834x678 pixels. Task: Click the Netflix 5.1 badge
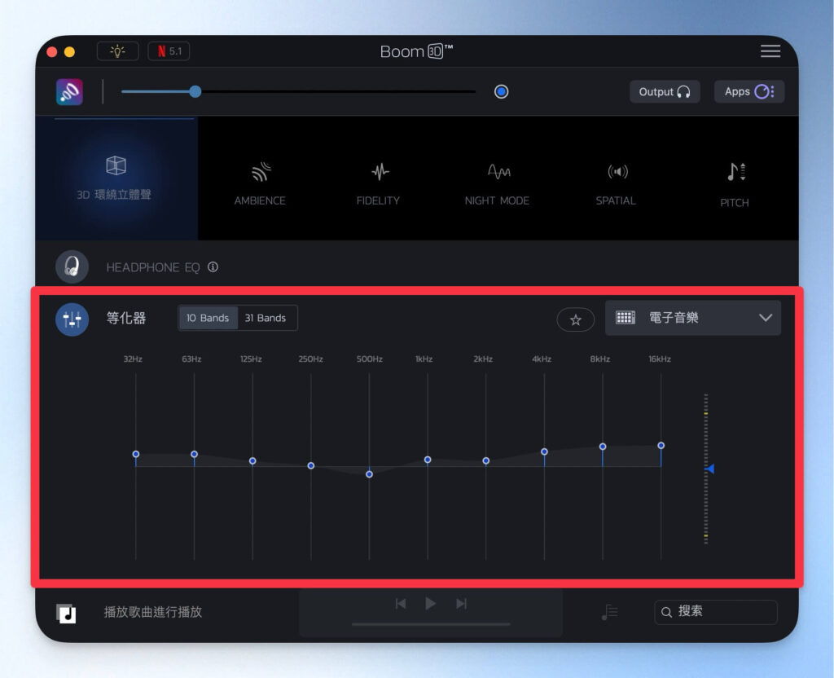tap(169, 51)
